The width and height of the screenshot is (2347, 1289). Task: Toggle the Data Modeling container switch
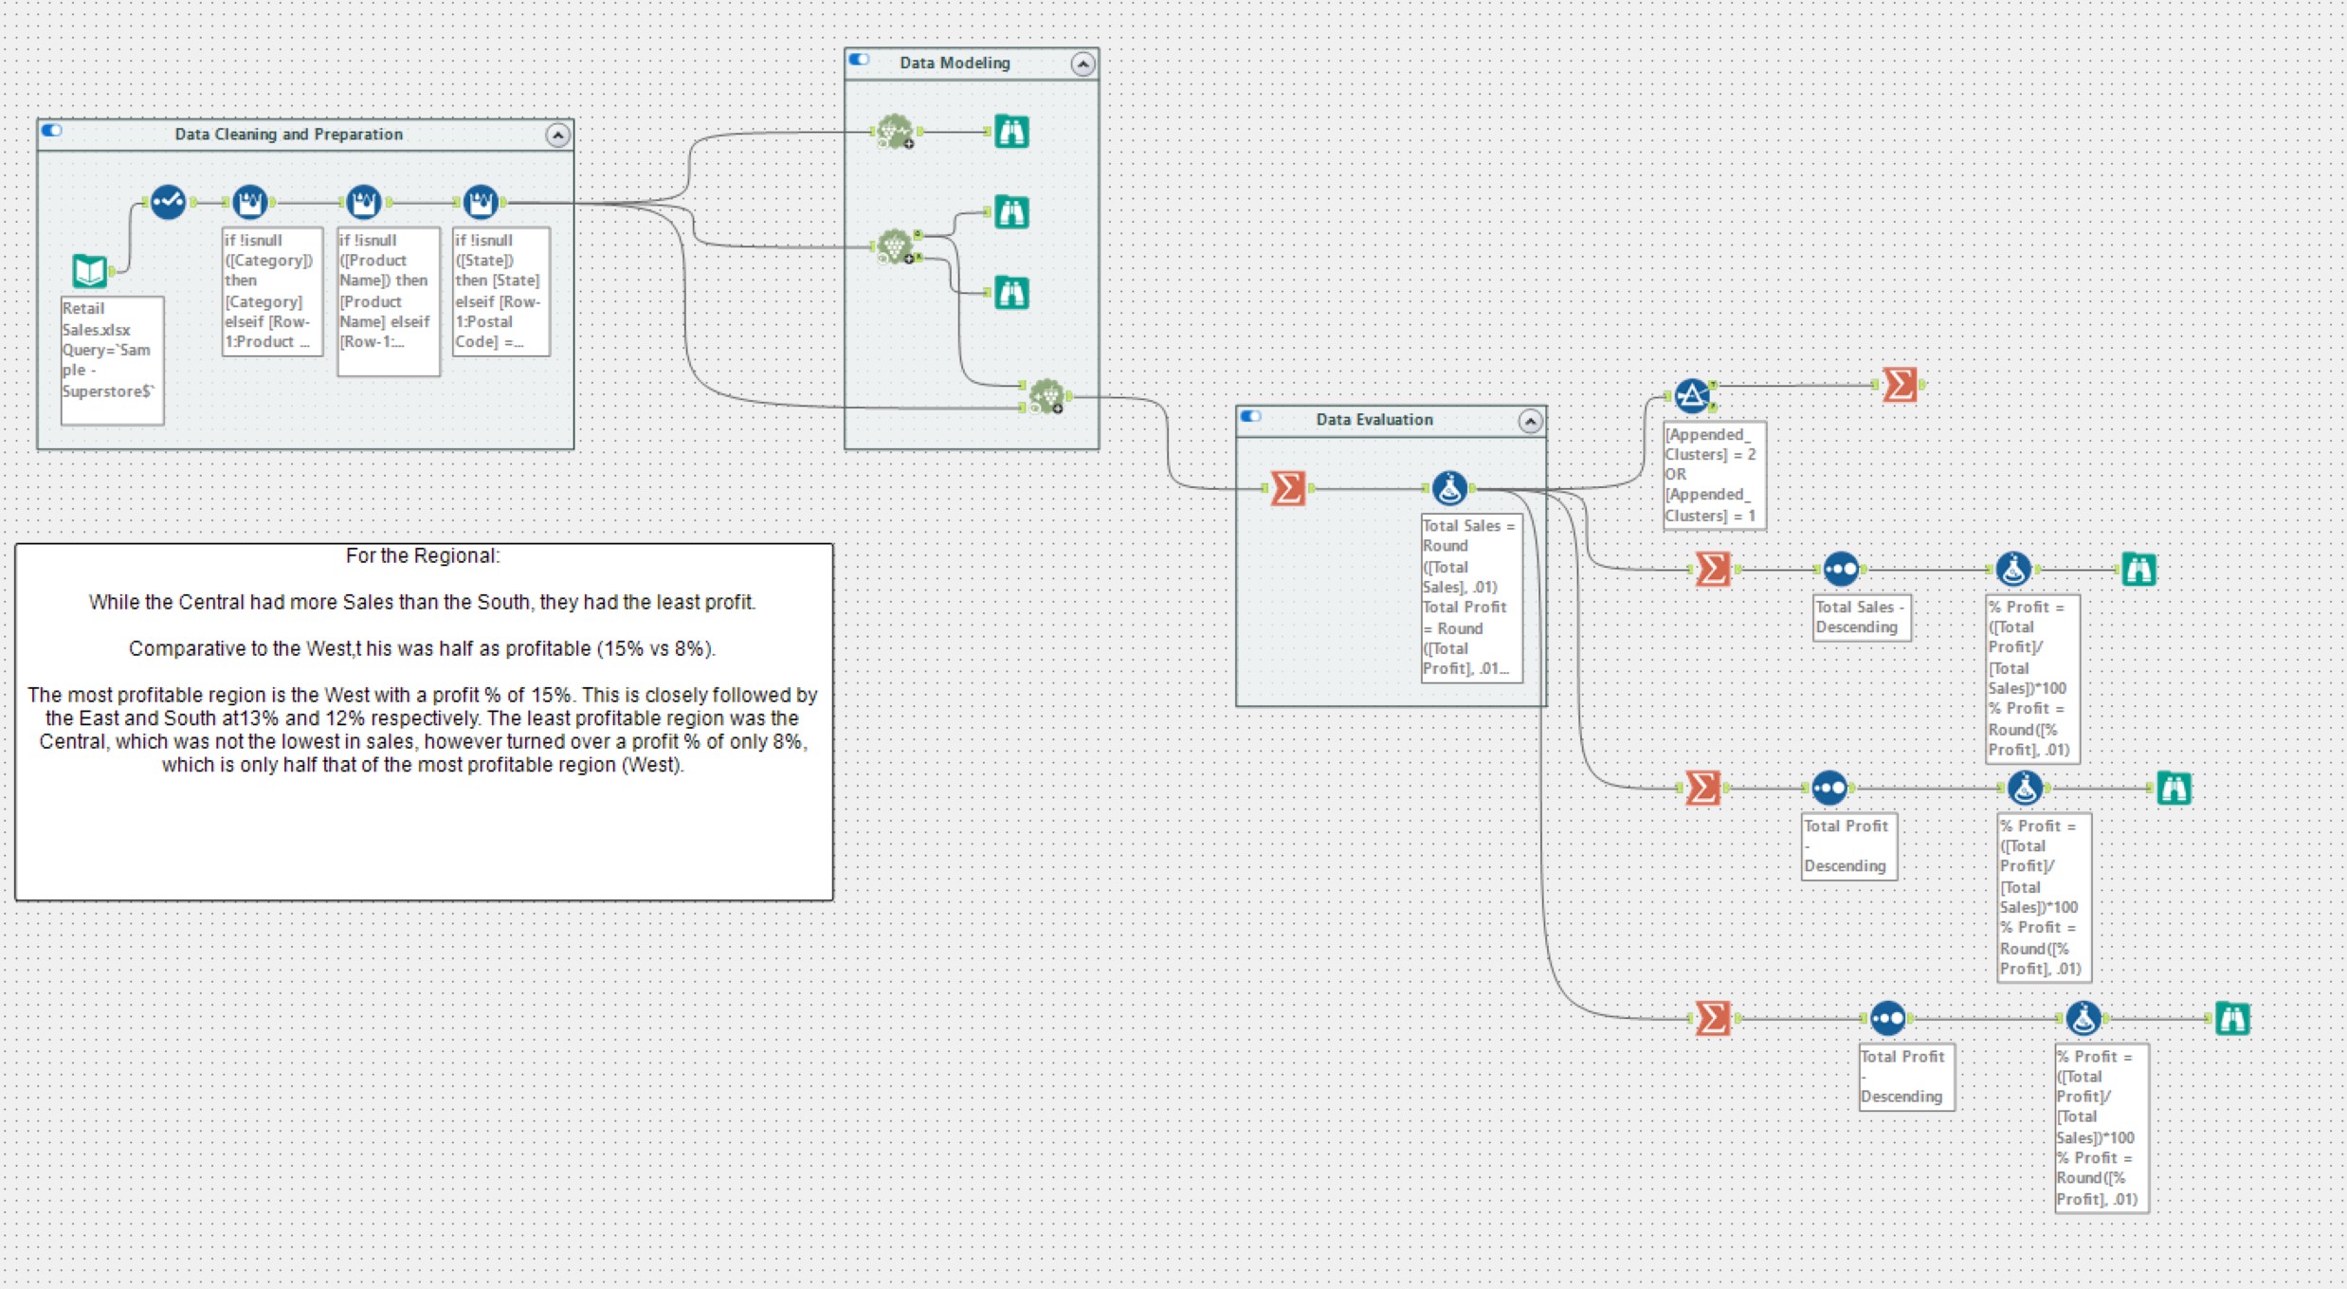859,58
